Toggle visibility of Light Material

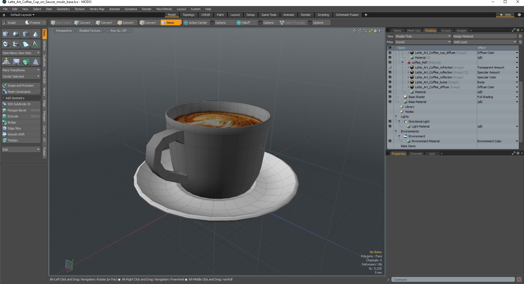[390, 126]
